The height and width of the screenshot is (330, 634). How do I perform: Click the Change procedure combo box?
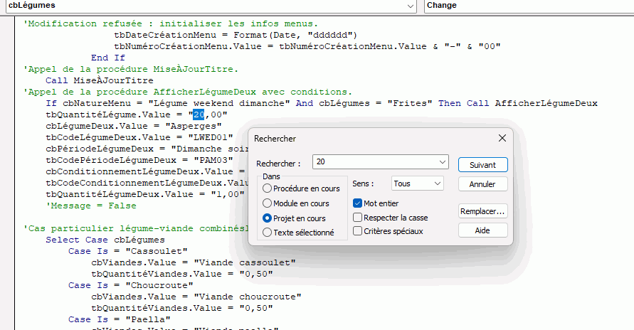[x=528, y=6]
